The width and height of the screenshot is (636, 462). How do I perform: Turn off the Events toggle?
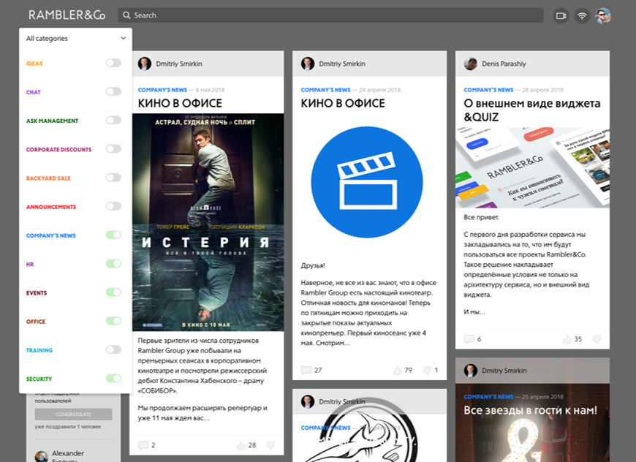113,292
